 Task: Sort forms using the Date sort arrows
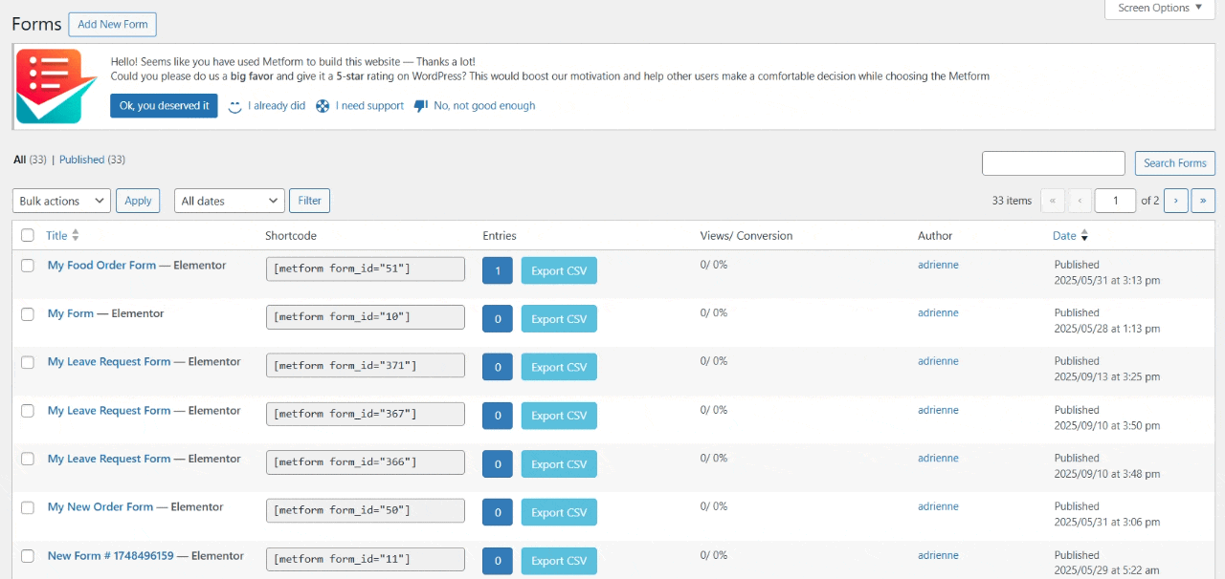tap(1084, 235)
